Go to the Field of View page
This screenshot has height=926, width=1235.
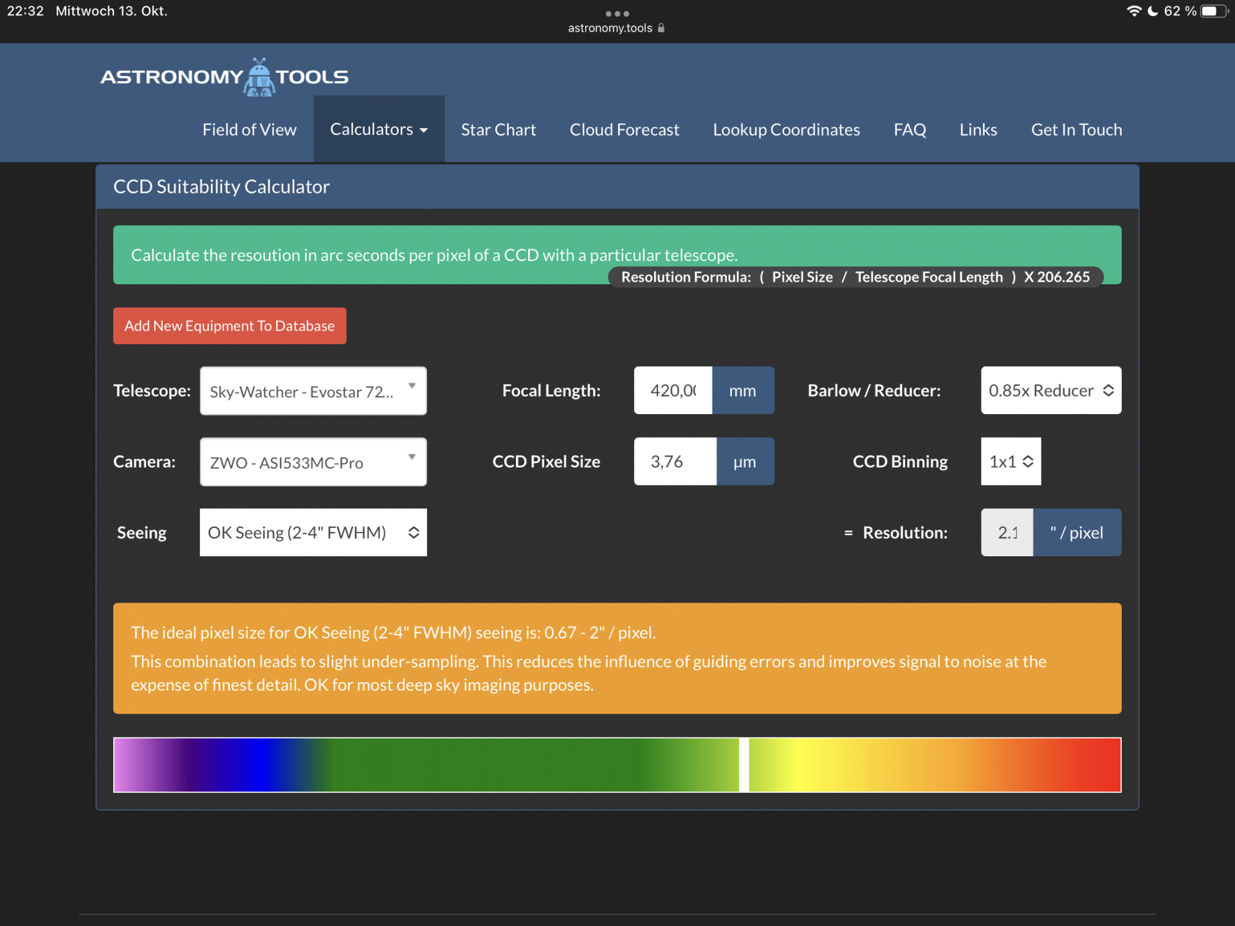[250, 130]
